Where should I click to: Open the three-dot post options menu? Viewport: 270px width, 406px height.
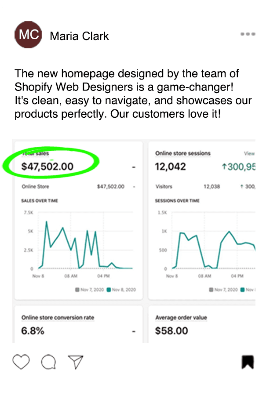click(248, 34)
